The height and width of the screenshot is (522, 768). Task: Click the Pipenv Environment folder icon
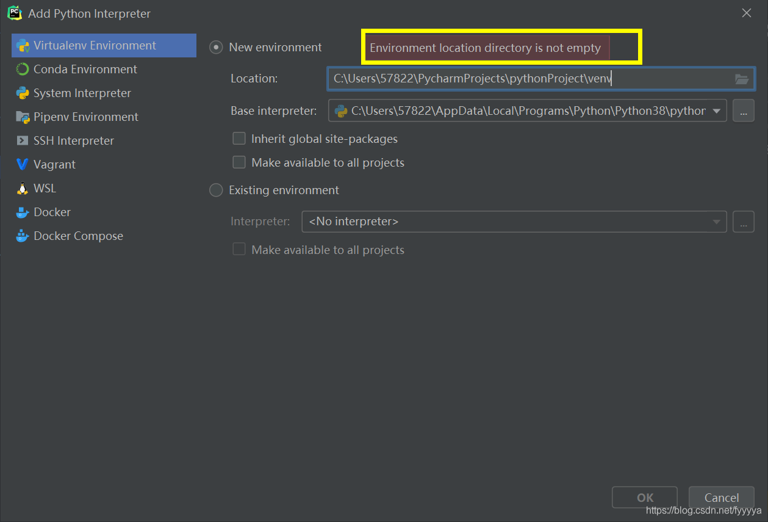pyautogui.click(x=23, y=117)
